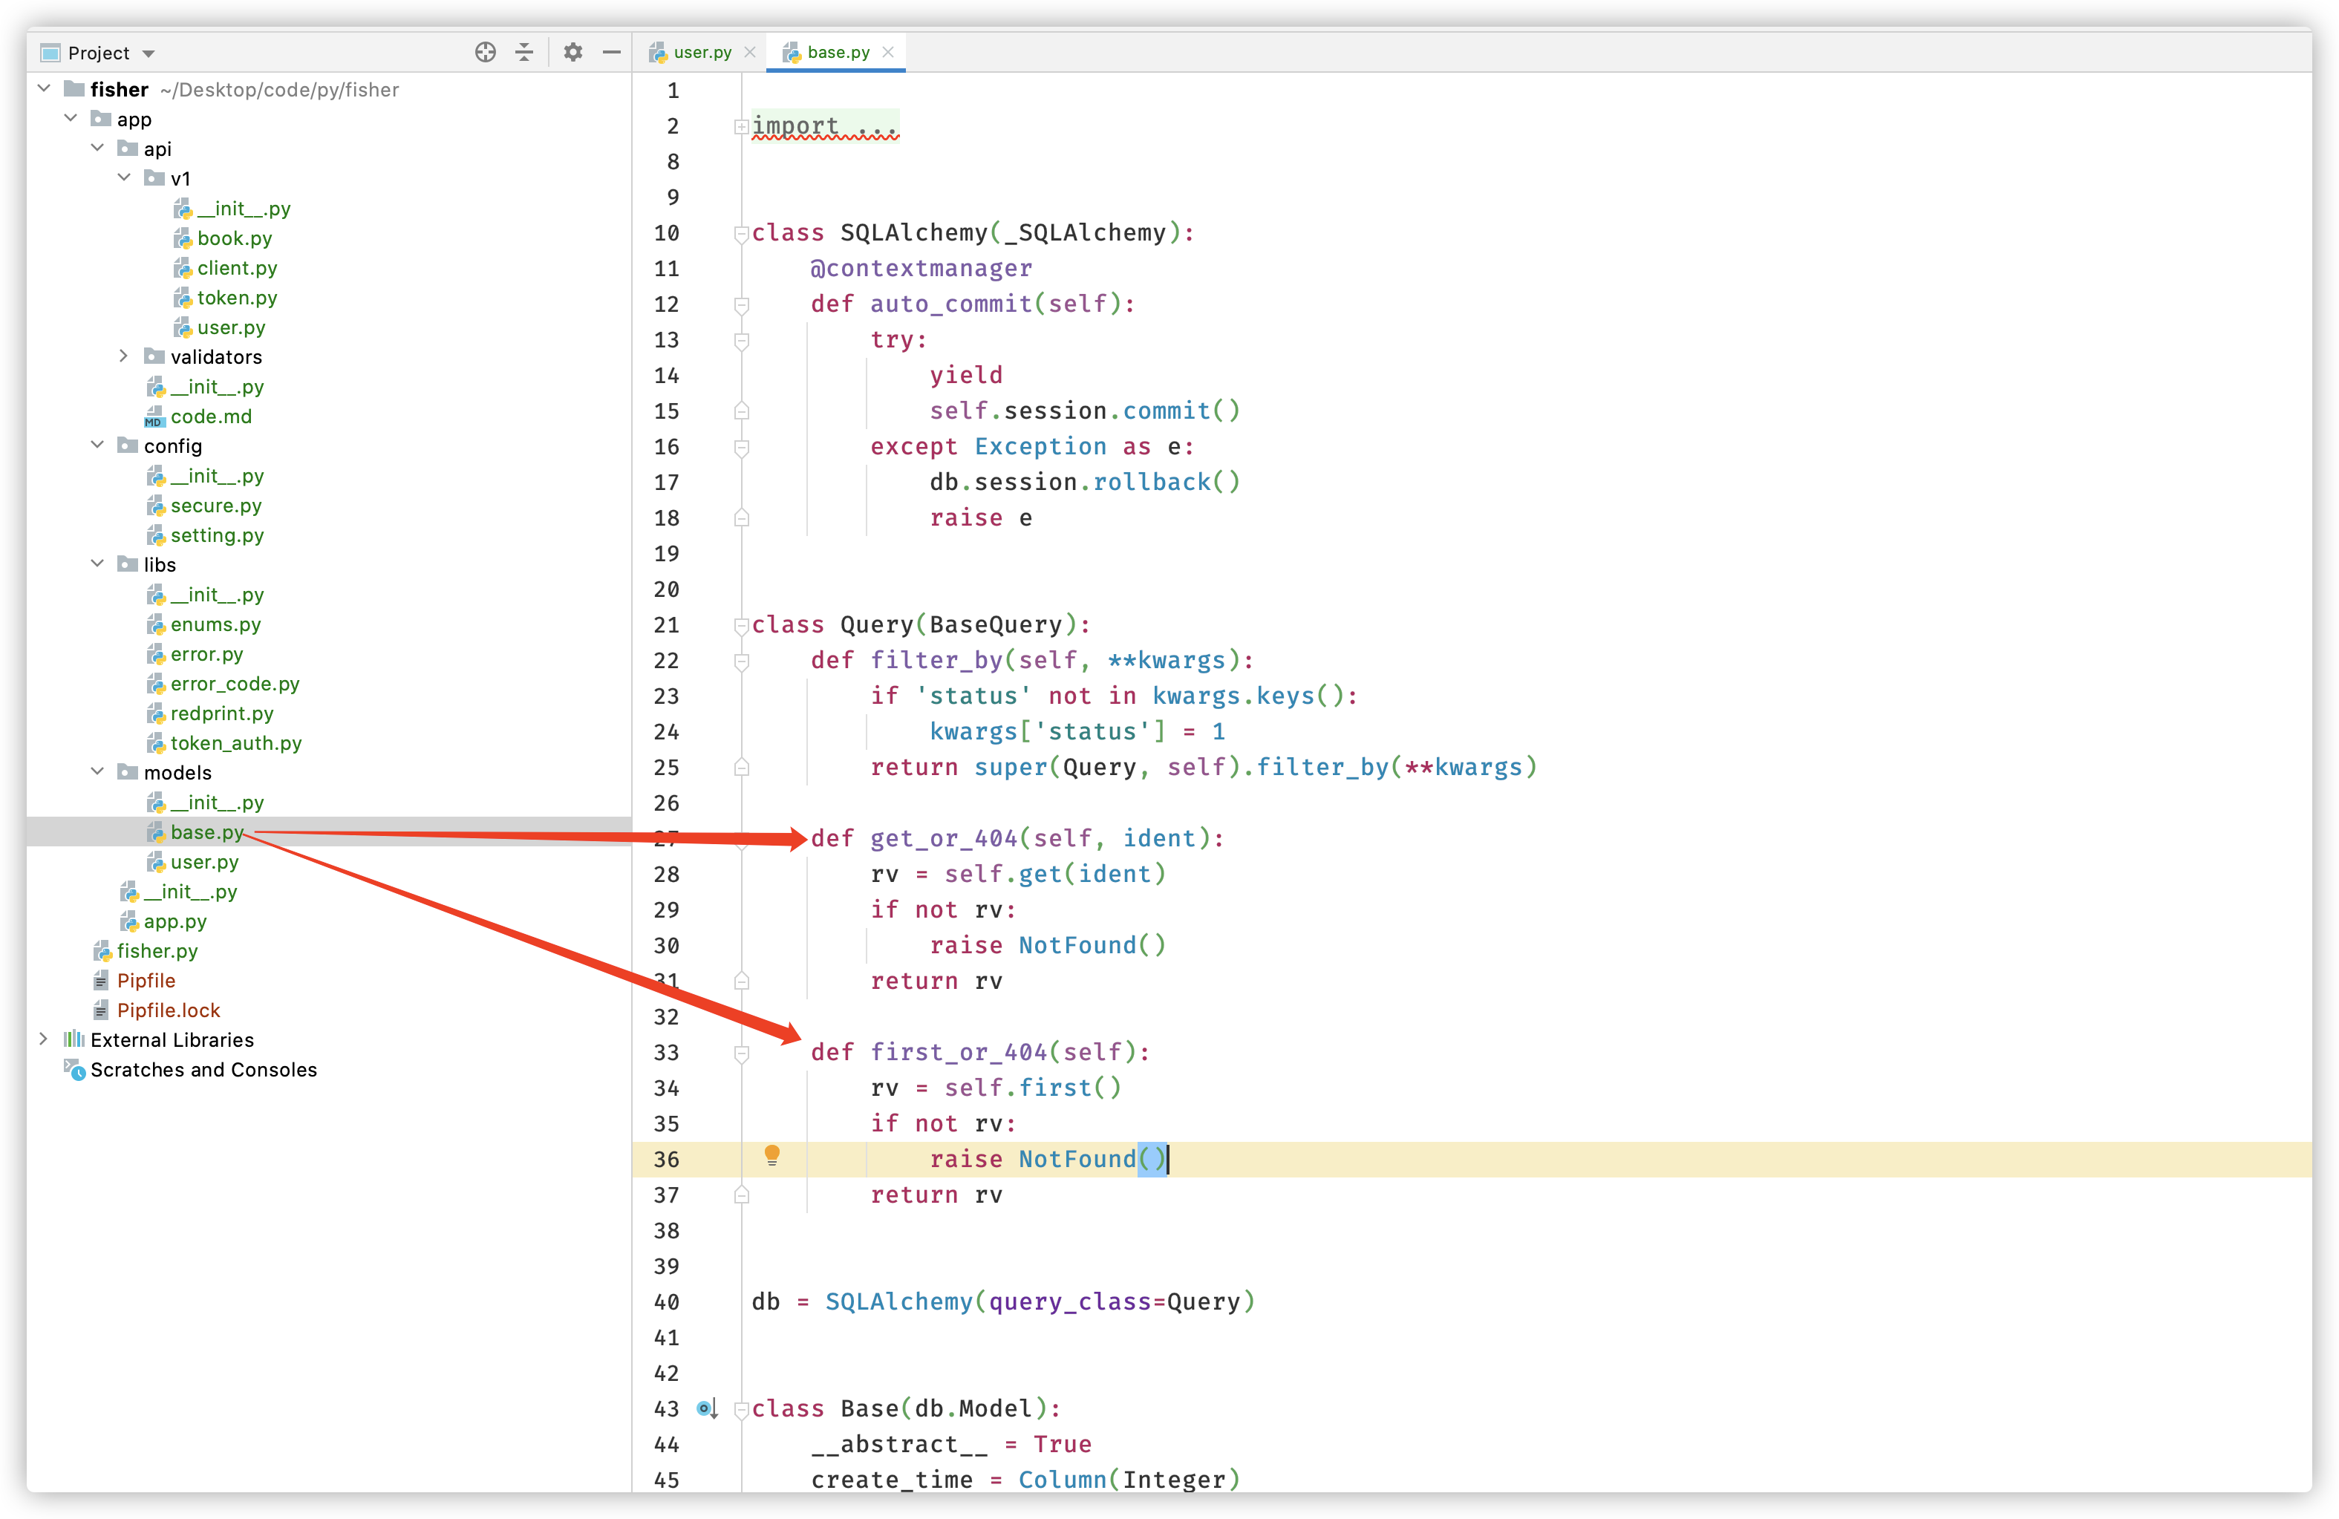The height and width of the screenshot is (1519, 2339).
Task: Click the yellow lightbulb intention icon
Action: (x=772, y=1155)
